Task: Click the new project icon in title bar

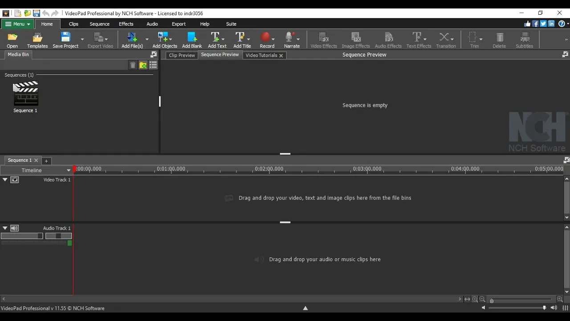Action: pos(18,13)
